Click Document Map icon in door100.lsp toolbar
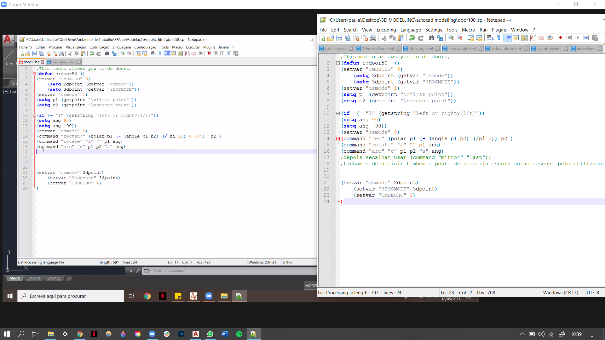The height and width of the screenshot is (340, 605). tap(524, 38)
